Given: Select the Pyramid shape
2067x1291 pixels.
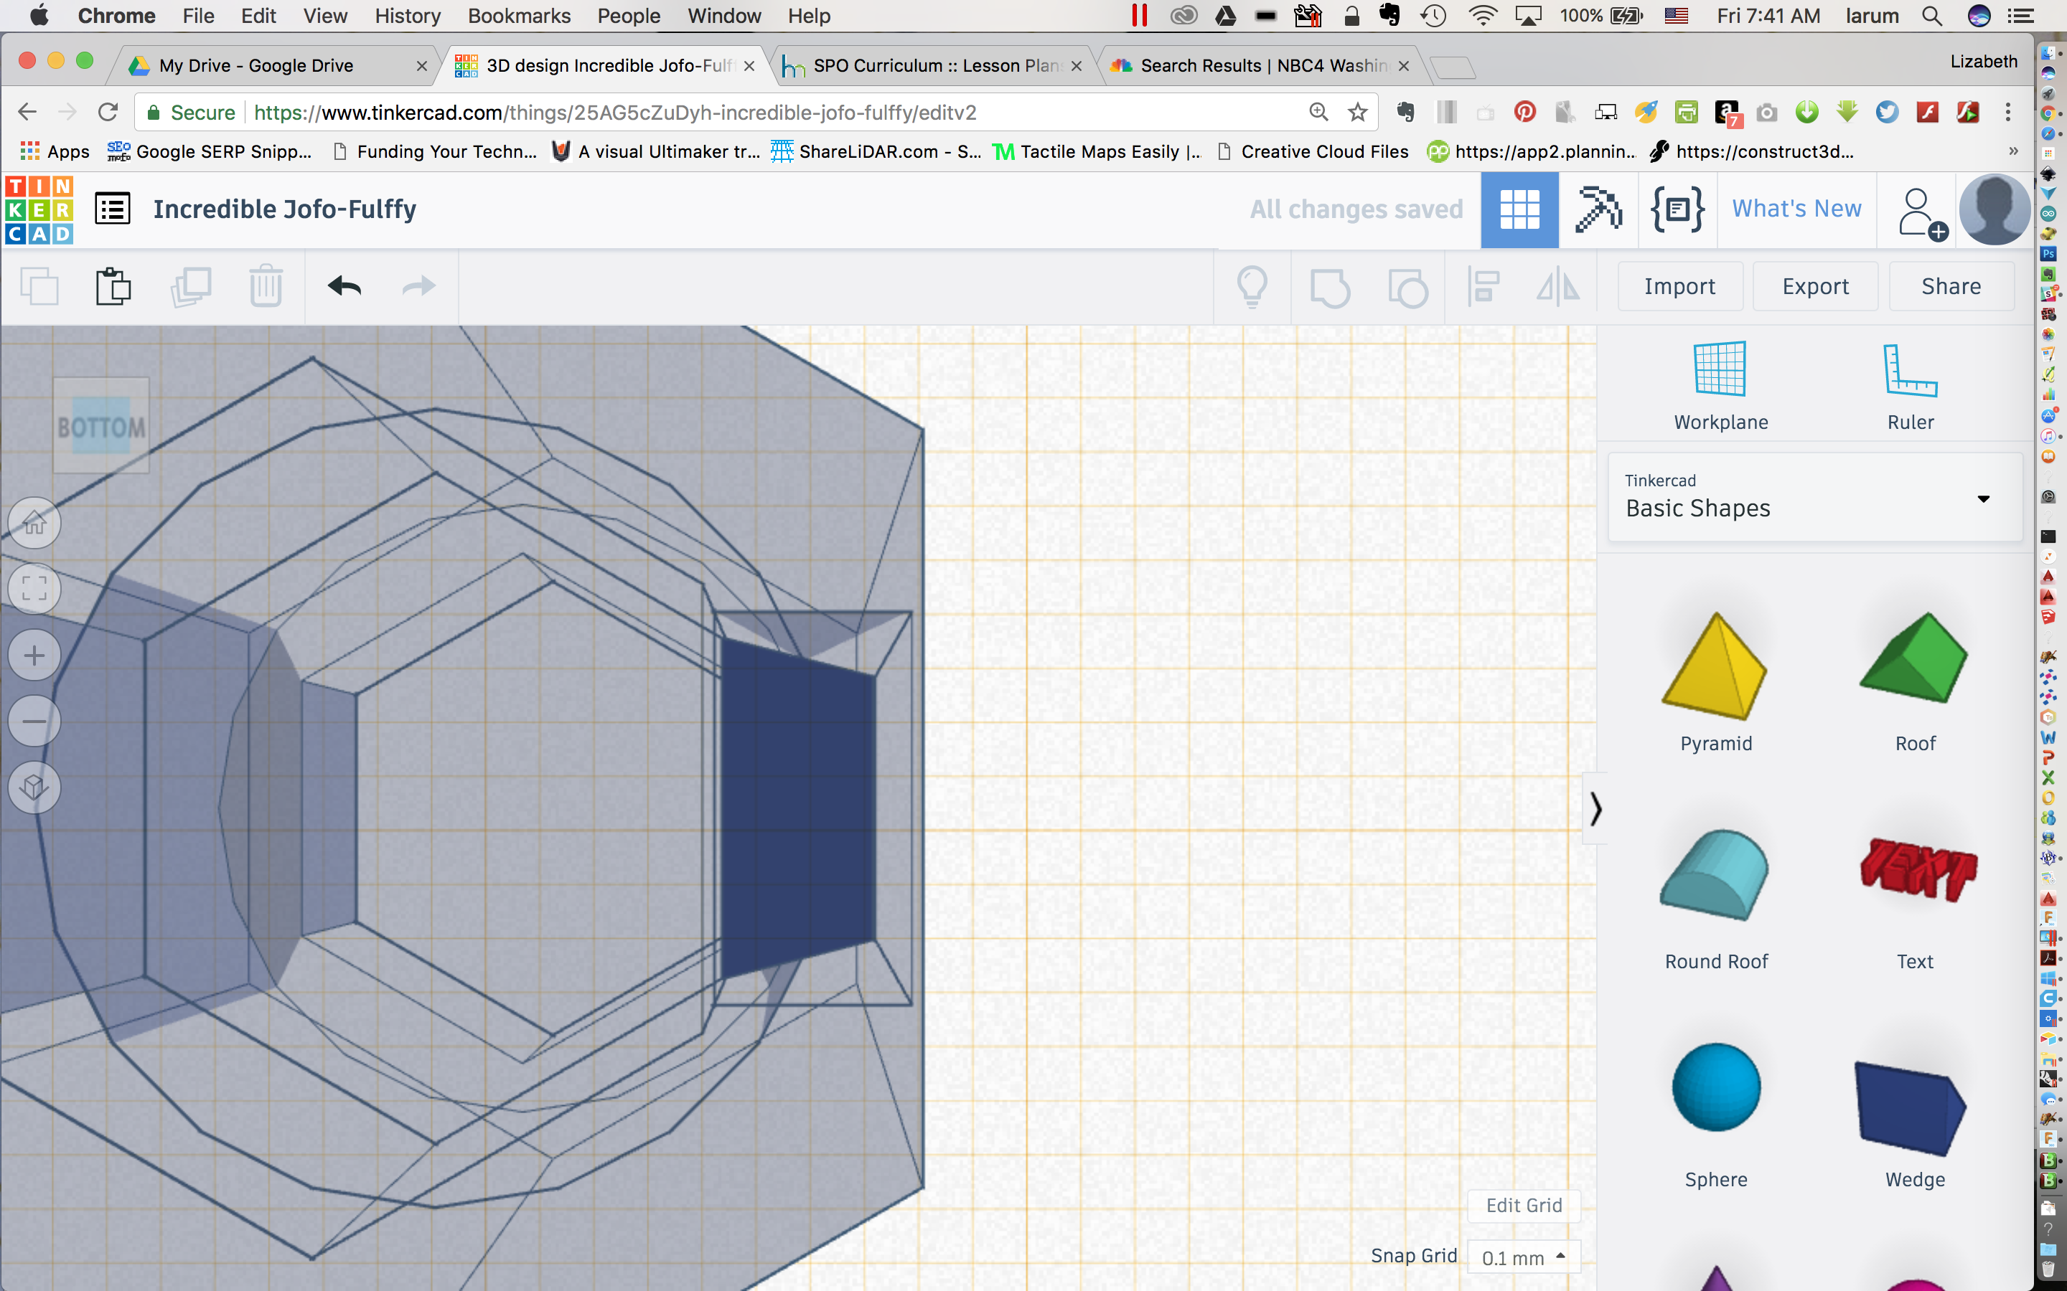Looking at the screenshot, I should tap(1715, 681).
